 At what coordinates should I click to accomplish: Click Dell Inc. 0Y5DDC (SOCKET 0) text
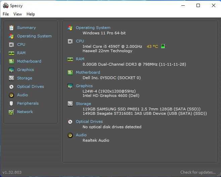[x=112, y=78]
